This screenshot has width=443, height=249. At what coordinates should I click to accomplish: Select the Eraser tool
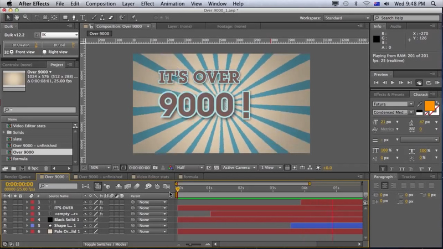[111, 18]
